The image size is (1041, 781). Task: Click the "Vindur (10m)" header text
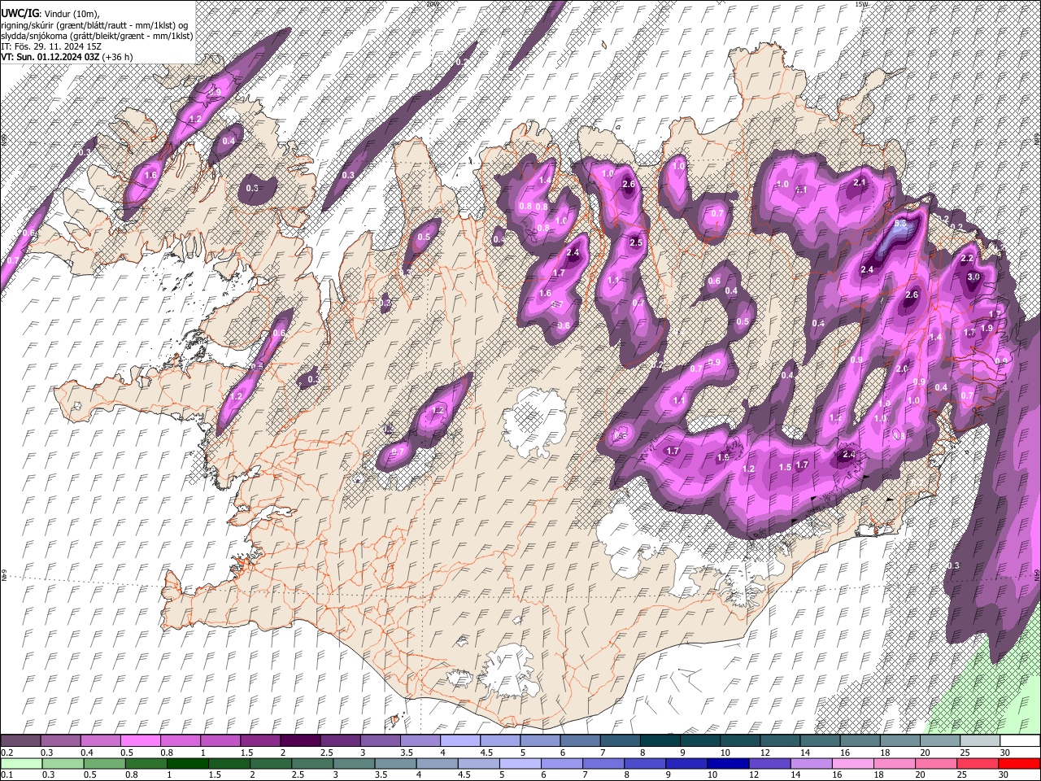pyautogui.click(x=71, y=14)
